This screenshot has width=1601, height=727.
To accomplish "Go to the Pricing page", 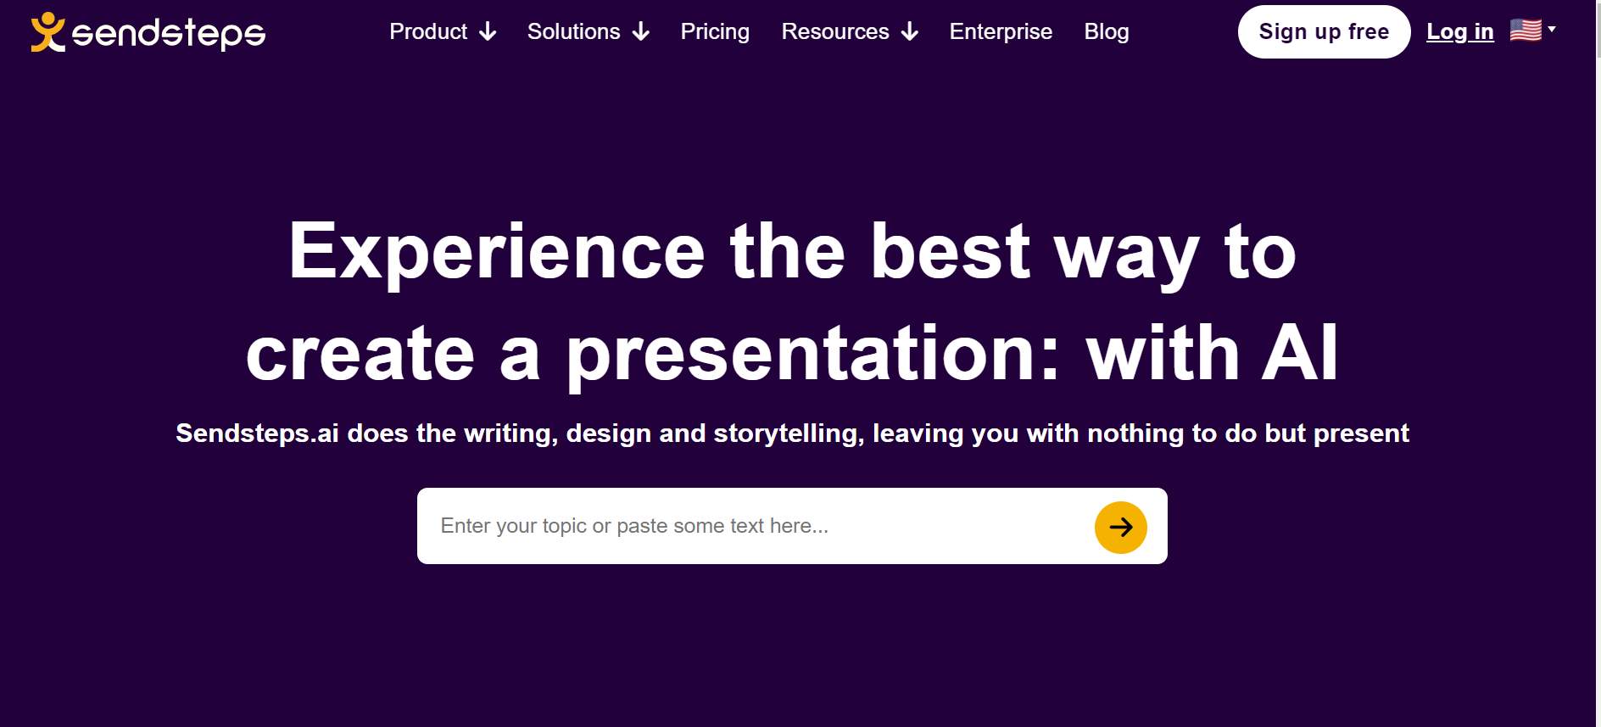I will tap(715, 31).
